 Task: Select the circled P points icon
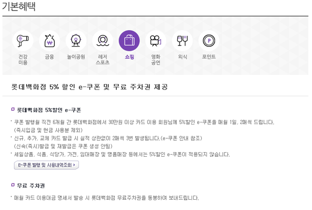(209, 40)
